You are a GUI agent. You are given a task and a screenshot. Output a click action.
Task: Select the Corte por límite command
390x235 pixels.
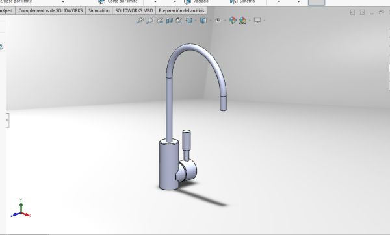[x=118, y=1]
